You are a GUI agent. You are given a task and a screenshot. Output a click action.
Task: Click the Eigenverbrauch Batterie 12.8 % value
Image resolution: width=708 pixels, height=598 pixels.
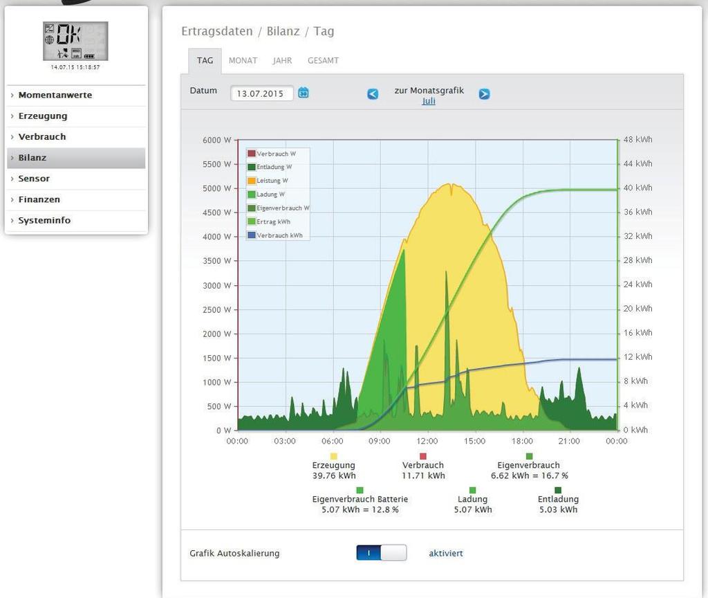tap(360, 509)
